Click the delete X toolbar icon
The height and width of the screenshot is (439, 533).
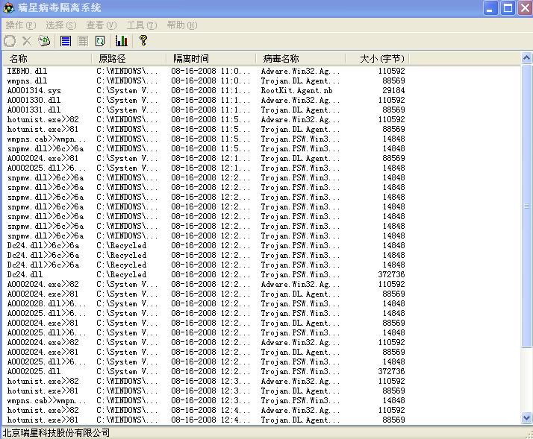click(27, 41)
